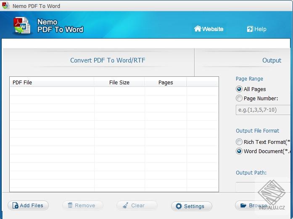
Task: Choose the Word Document output option
Action: click(x=239, y=151)
